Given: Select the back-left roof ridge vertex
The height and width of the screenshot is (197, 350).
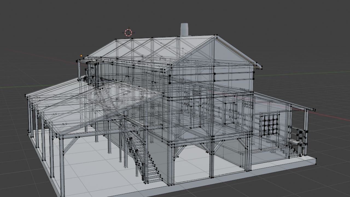Looking at the screenshot, I should [116, 40].
